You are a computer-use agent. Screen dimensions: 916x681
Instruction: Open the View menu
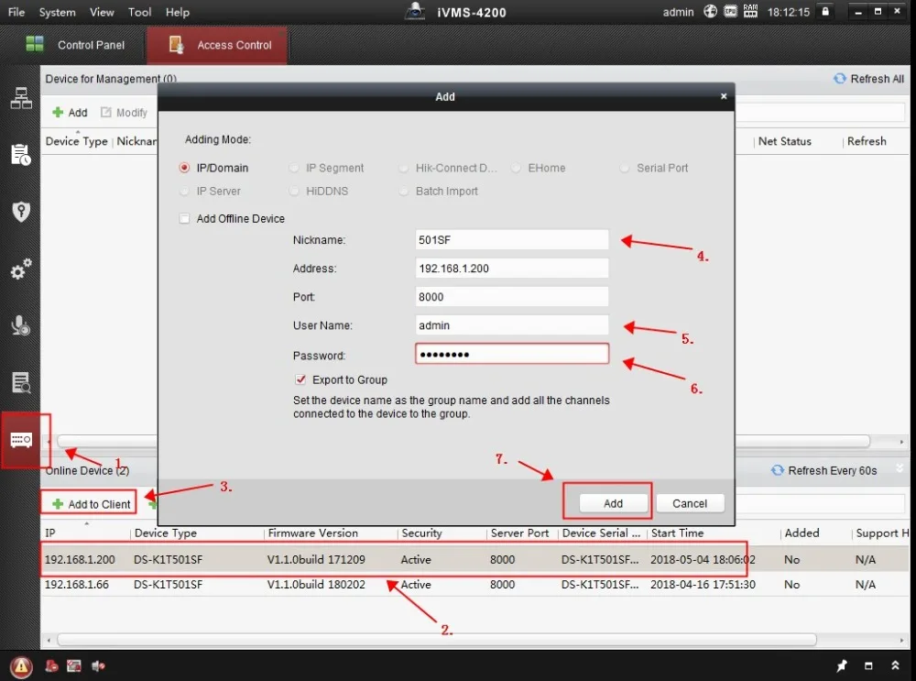(102, 12)
